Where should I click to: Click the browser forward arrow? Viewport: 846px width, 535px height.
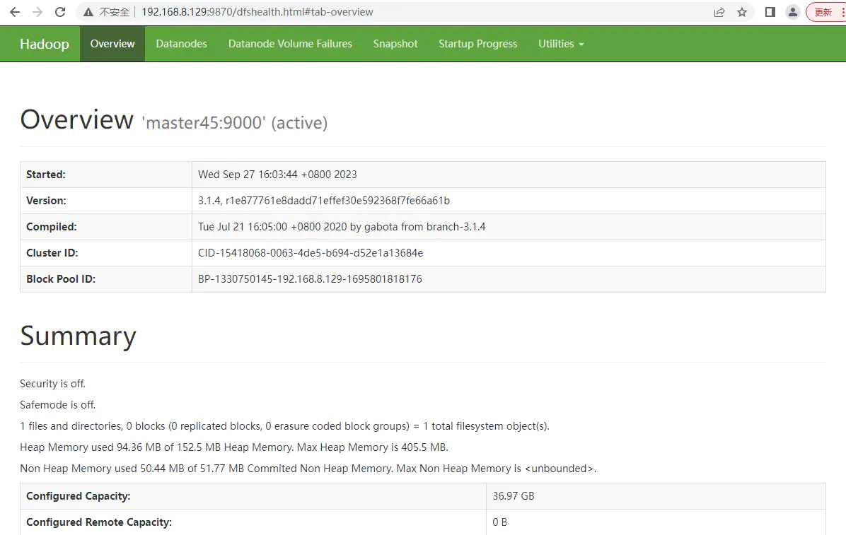[x=37, y=12]
